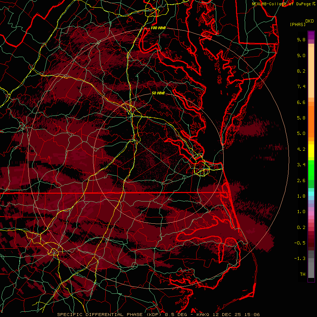This screenshot has height=317, width=317.
Task: Pick the purple segment of the color bar
Action: click(x=311, y=35)
